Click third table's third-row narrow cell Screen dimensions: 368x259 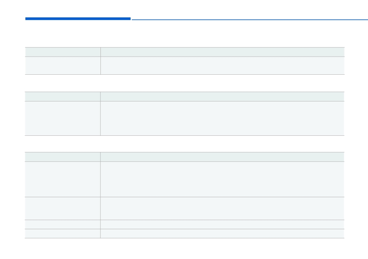point(63,224)
